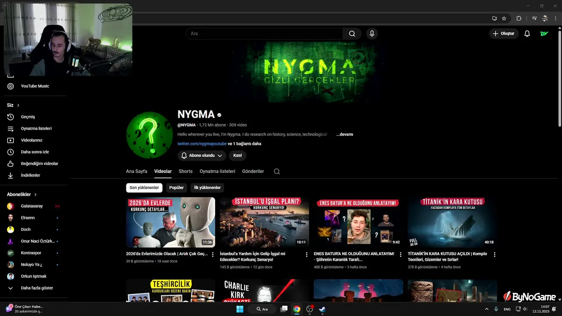Viewport: 562px width, 316px height.
Task: Open Windows Start menu
Action: [x=240, y=309]
